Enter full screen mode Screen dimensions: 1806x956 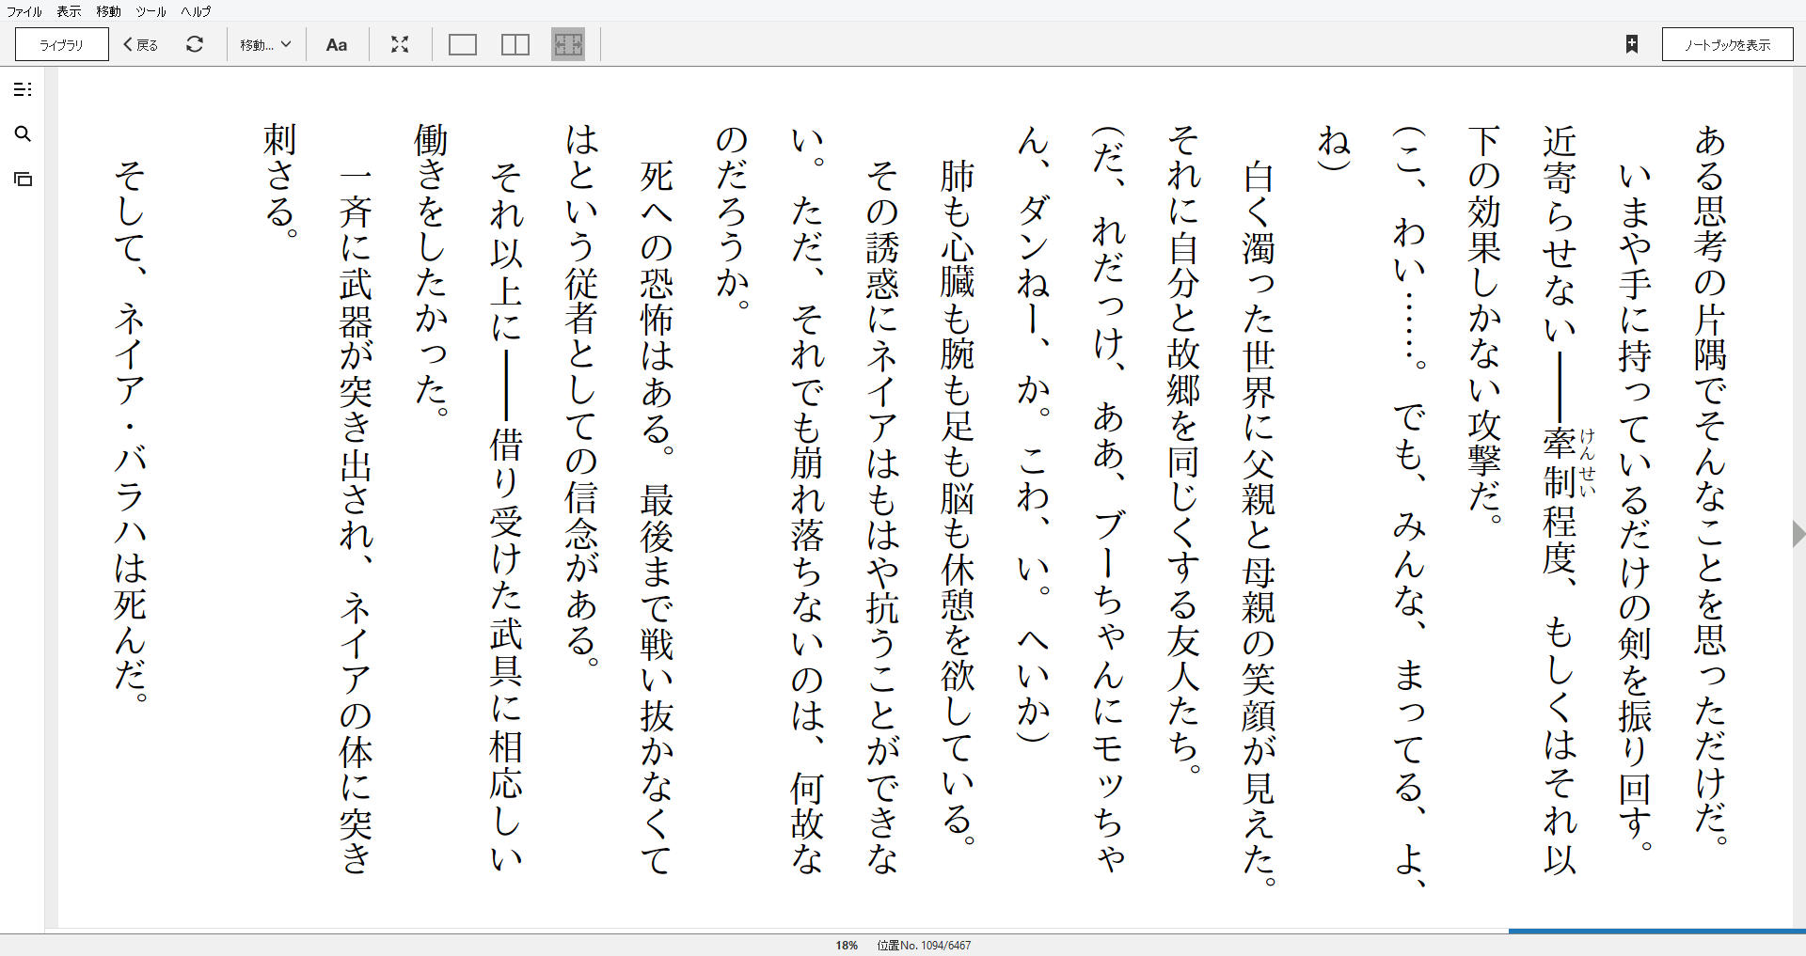(400, 44)
